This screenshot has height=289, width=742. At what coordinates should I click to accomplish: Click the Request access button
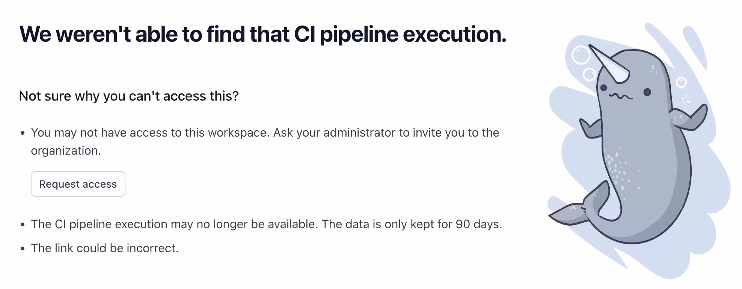pyautogui.click(x=78, y=184)
